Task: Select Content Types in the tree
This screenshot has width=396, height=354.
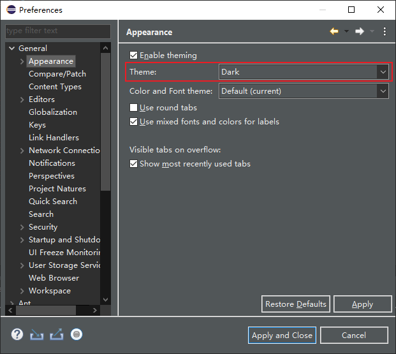Action: pos(55,87)
